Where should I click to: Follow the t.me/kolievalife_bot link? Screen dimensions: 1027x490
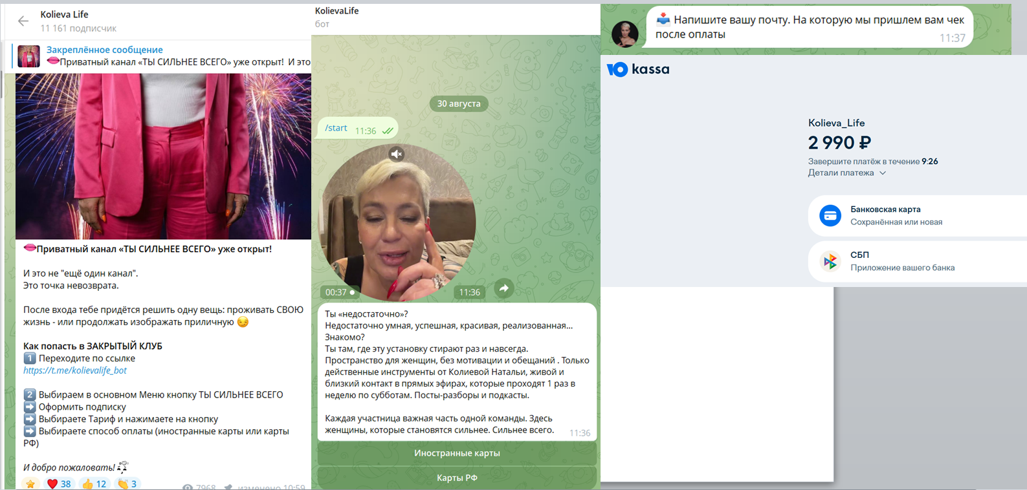75,370
